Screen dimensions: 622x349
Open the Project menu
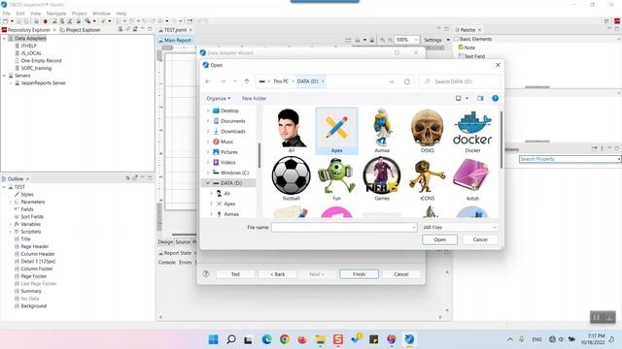tap(79, 14)
